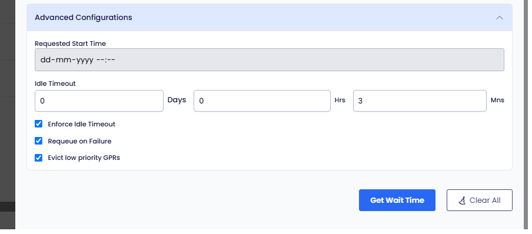Click the Clear All text
Screen dimensions: 532x234
tap(485, 200)
